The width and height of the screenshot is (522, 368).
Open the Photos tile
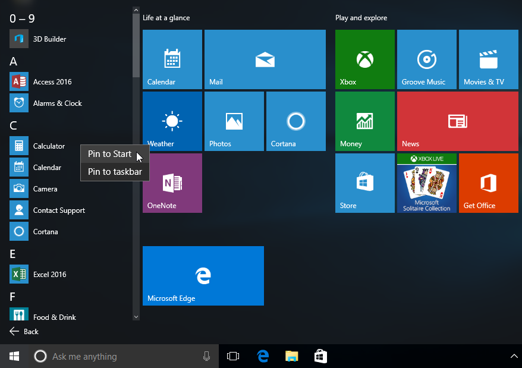point(234,121)
